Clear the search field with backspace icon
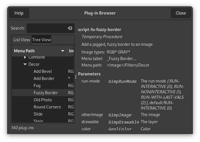Image resolution: width=200 pixels, height=142 pixels. pyautogui.click(x=70, y=28)
